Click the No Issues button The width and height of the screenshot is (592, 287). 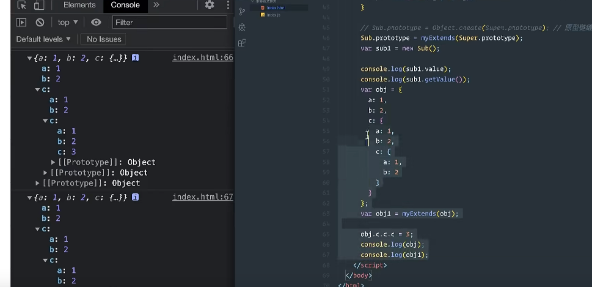tap(104, 39)
